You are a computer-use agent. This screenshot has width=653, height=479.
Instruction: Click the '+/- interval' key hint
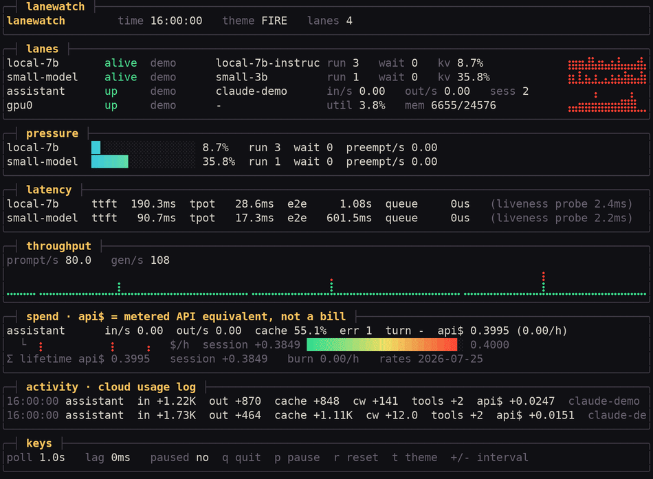pos(489,457)
